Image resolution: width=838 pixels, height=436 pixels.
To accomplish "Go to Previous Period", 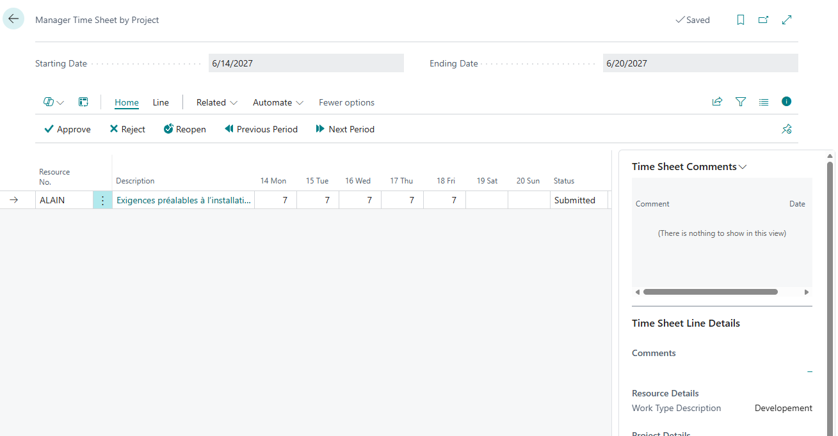I will coord(261,129).
